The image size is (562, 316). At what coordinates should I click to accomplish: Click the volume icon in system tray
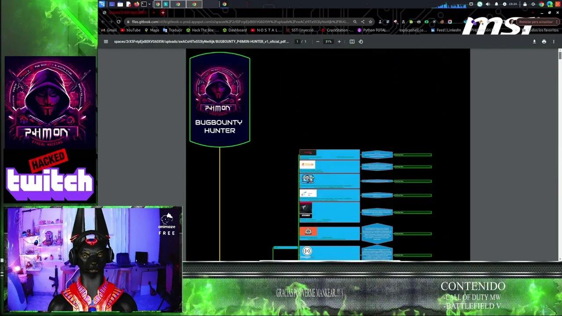tap(488, 4)
